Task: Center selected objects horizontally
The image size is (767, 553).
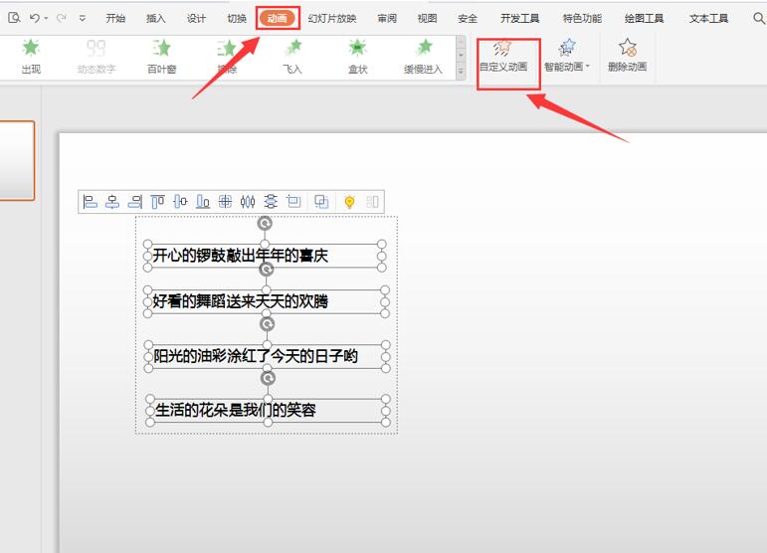Action: click(x=112, y=202)
